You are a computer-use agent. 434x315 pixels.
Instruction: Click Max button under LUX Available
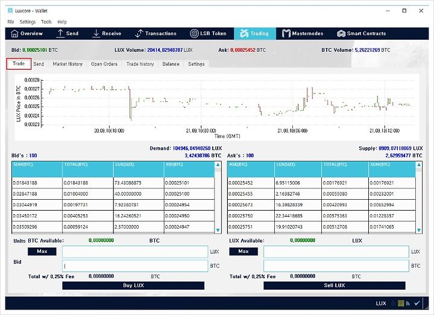pyautogui.click(x=244, y=251)
